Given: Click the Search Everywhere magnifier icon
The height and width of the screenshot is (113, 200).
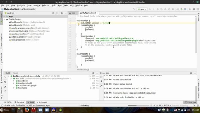Looking at the screenshot, I should pyautogui.click(x=194, y=9).
